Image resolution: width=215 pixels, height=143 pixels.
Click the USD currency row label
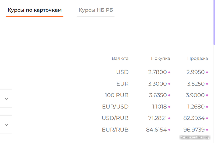pos(122,72)
